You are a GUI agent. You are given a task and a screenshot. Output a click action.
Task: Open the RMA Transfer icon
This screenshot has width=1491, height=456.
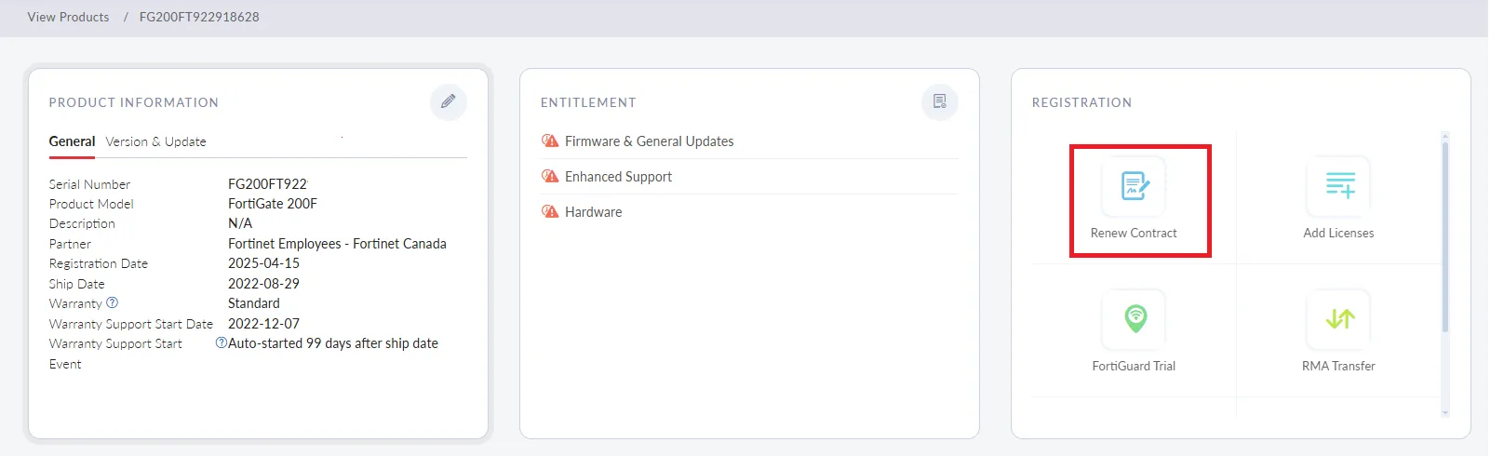tap(1339, 319)
